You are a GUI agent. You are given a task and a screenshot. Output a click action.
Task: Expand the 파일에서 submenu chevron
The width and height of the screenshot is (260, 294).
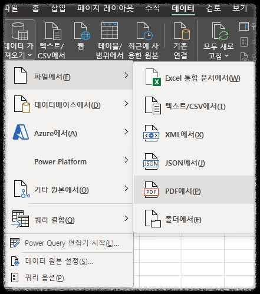pos(126,75)
